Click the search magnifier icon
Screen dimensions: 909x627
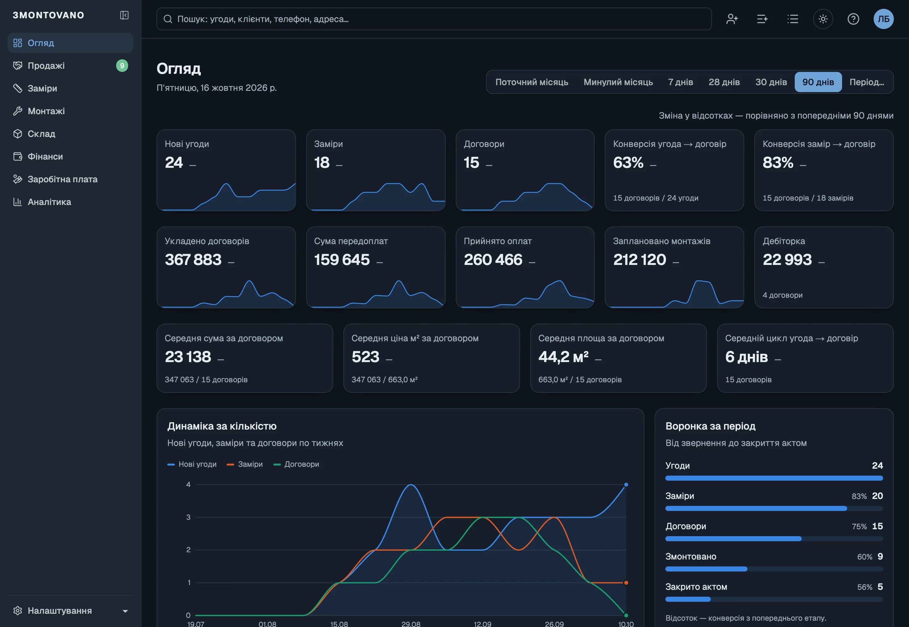(x=168, y=19)
